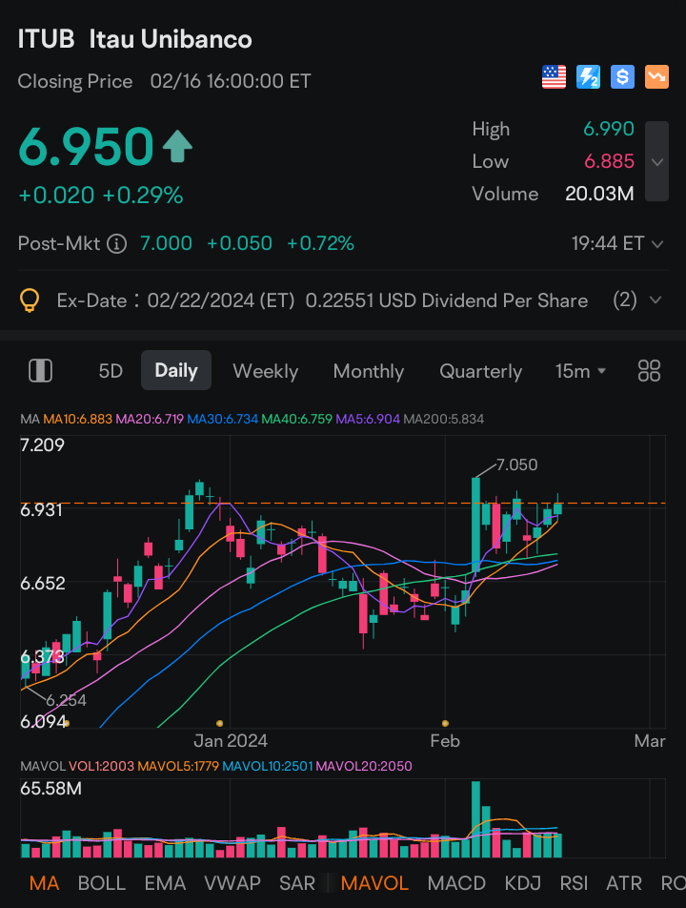The height and width of the screenshot is (908, 686).
Task: Tap the event dot at Feb
Action: pyautogui.click(x=445, y=723)
